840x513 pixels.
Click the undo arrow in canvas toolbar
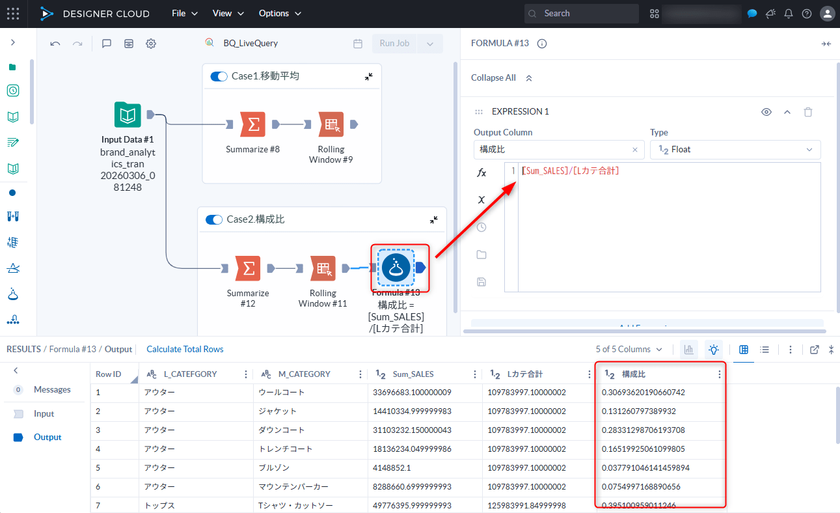(55, 44)
